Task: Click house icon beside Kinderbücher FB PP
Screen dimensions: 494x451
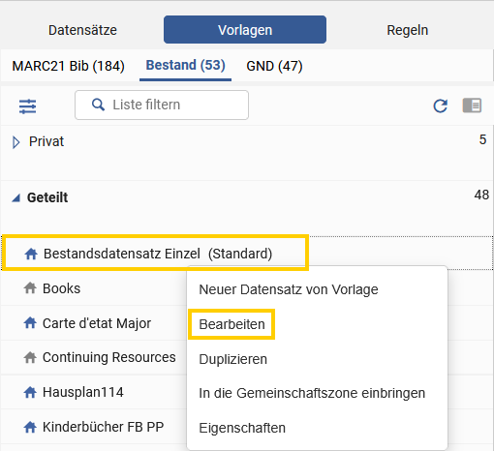Action: [x=30, y=427]
